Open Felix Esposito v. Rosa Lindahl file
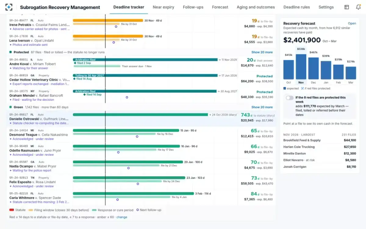Screen dimensions: 366x229 coord(37,182)
